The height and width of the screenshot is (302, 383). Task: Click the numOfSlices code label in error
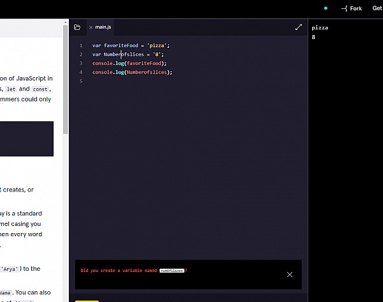pos(172,271)
